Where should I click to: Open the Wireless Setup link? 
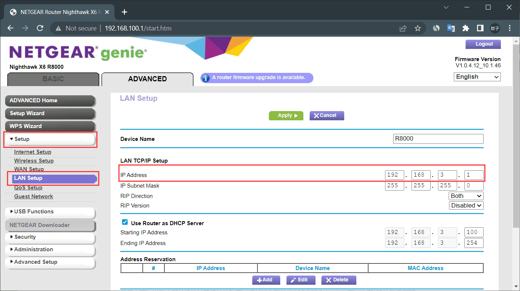[x=34, y=161]
